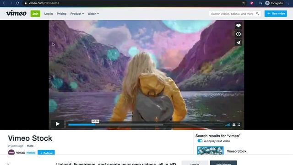The width and height of the screenshot is (293, 165).
Task: View site info via lock icon
Action: pos(26,3)
